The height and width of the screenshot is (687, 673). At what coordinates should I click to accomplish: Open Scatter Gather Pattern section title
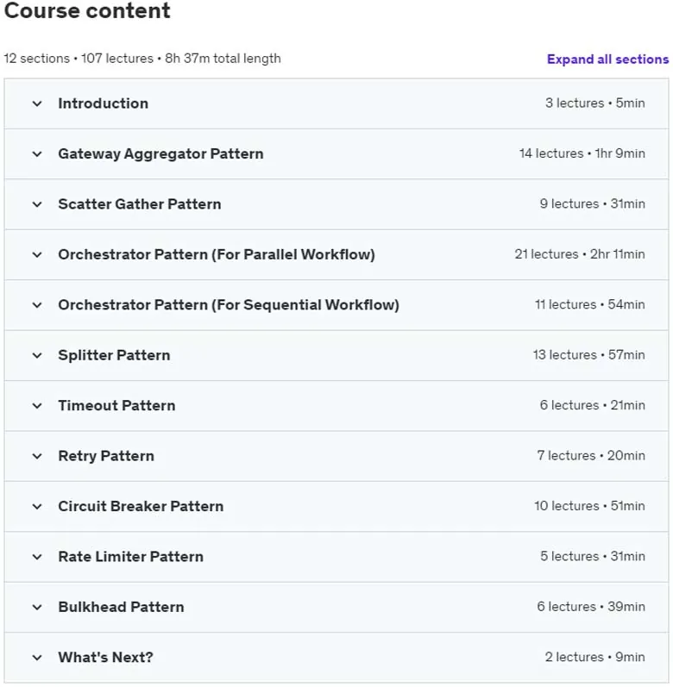[140, 204]
